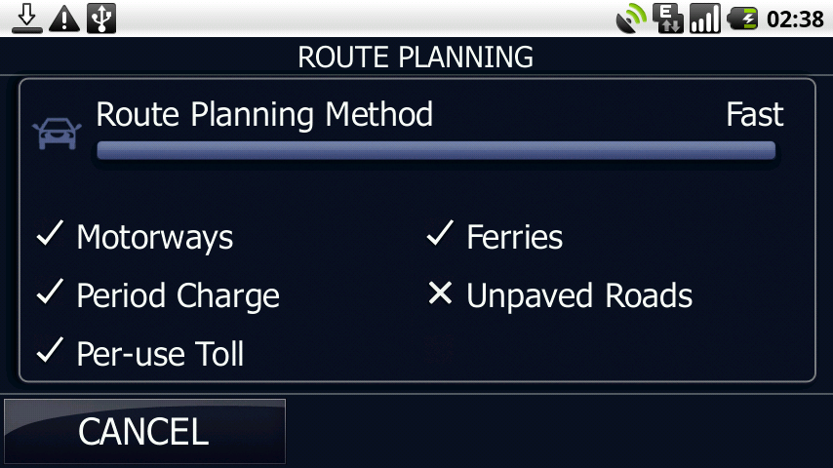This screenshot has width=833, height=468.
Task: Tap the EDGE data network icon
Action: point(669,19)
